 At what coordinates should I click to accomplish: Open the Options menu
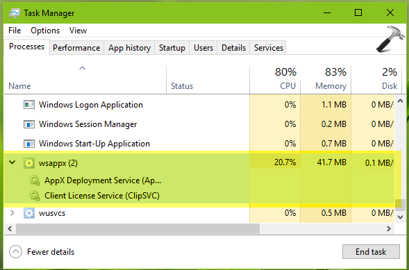(45, 31)
